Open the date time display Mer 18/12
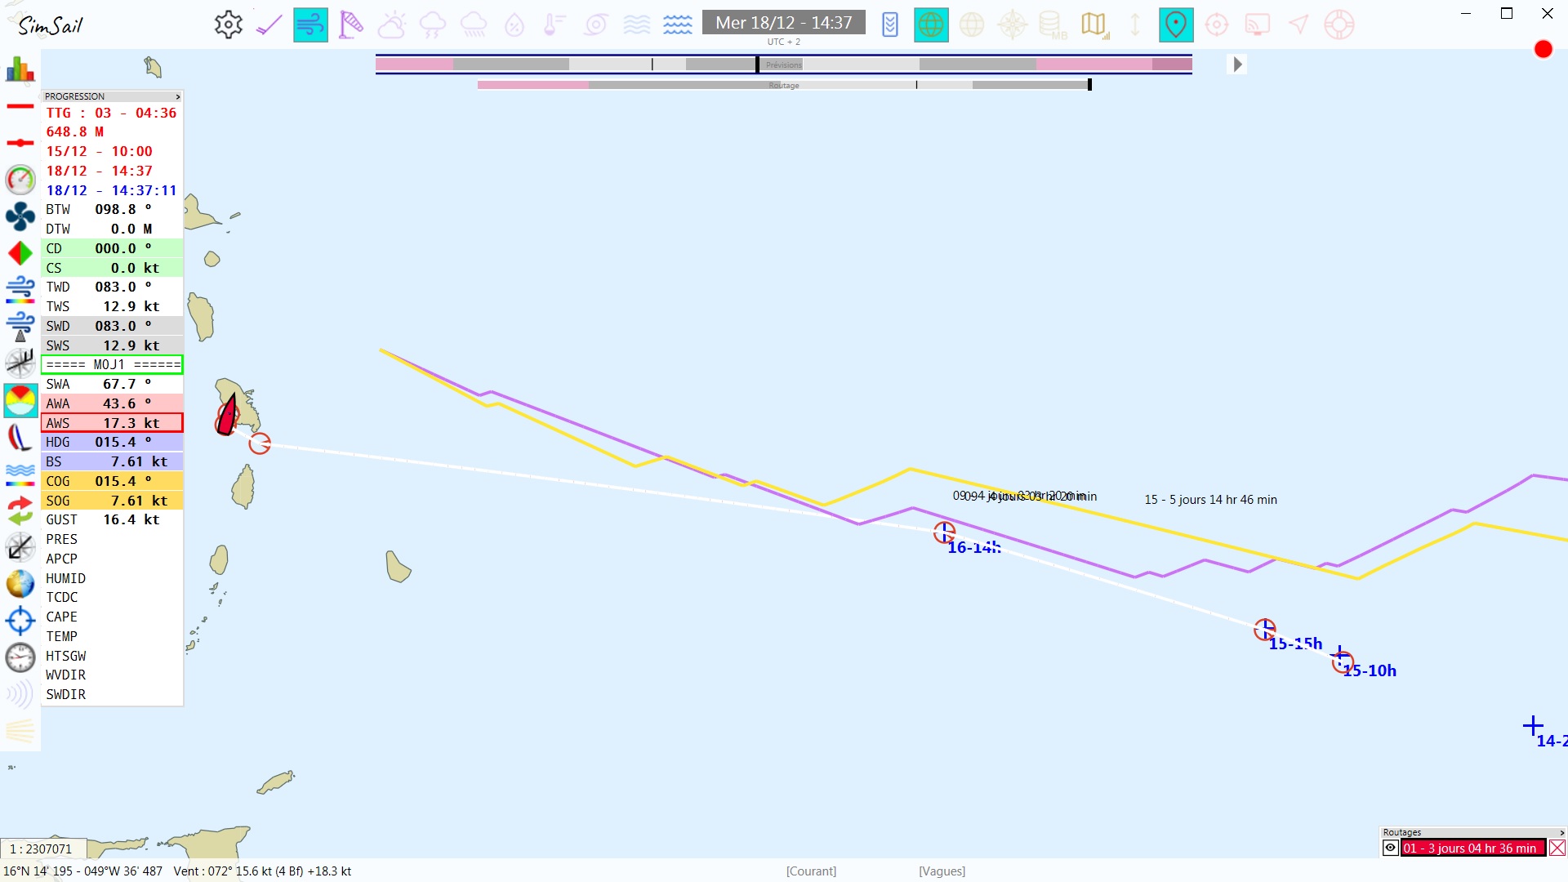This screenshot has height=882, width=1568. pos(783,23)
